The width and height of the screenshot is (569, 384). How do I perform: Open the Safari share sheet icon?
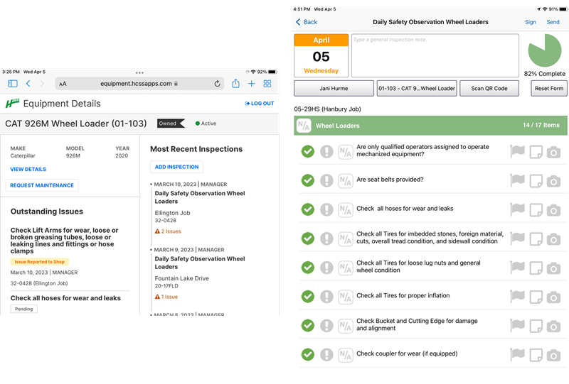[235, 84]
